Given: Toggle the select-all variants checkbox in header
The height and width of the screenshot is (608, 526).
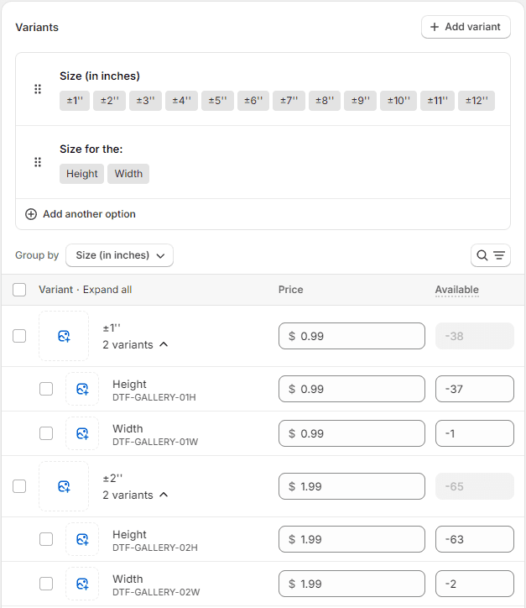Looking at the screenshot, I should [x=19, y=290].
